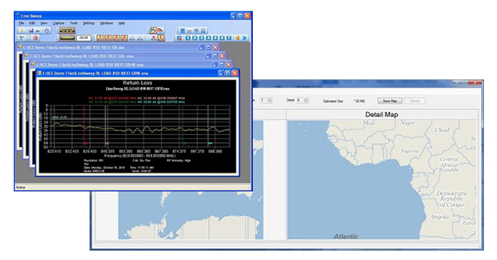
Task: Activate marker 3 toolbar icon
Action: click(x=116, y=38)
